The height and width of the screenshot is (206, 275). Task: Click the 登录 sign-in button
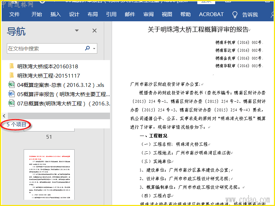tap(206, 1)
